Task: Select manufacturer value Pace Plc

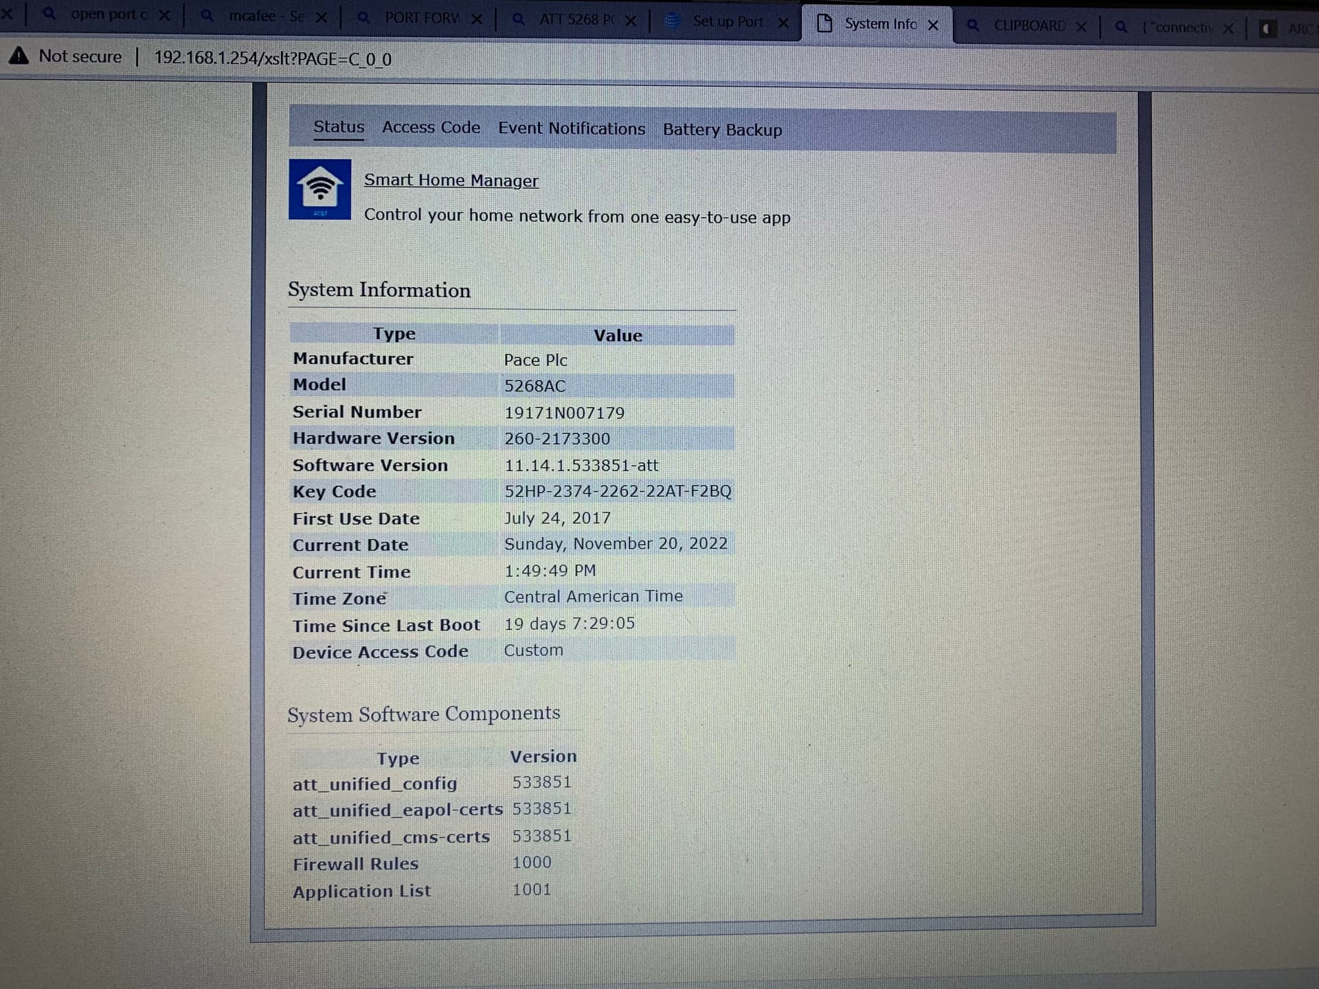Action: coord(535,360)
